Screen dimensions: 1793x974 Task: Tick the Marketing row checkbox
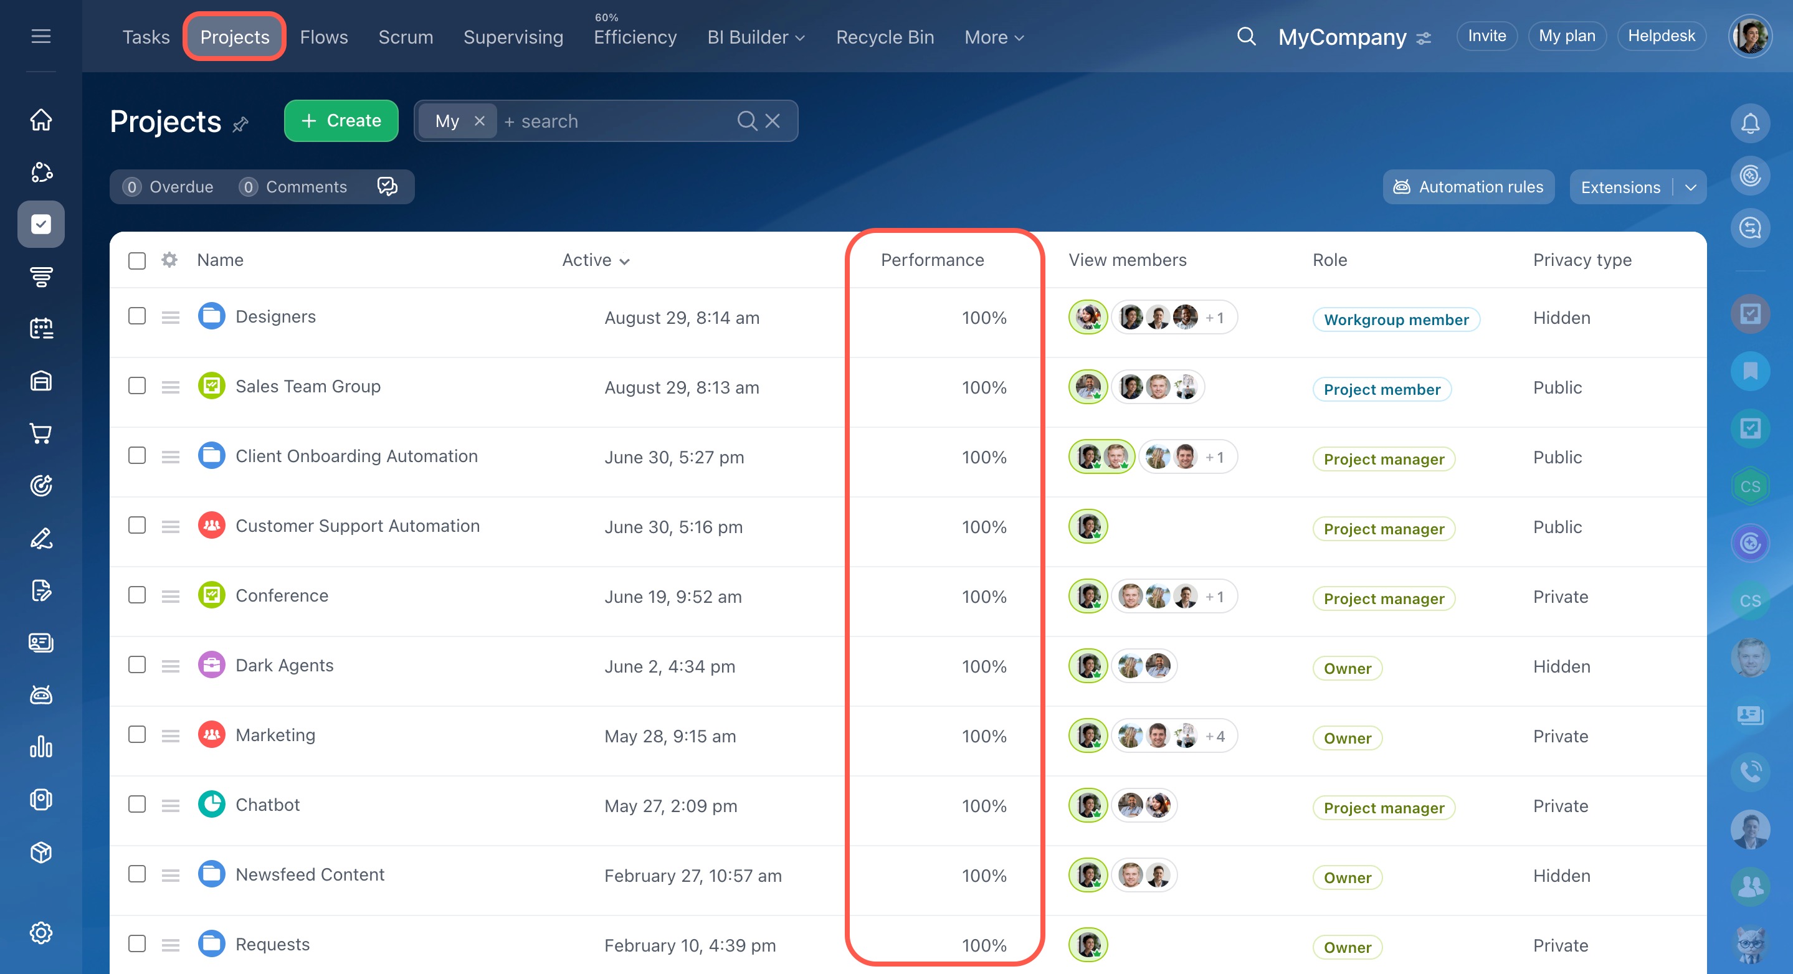(137, 735)
